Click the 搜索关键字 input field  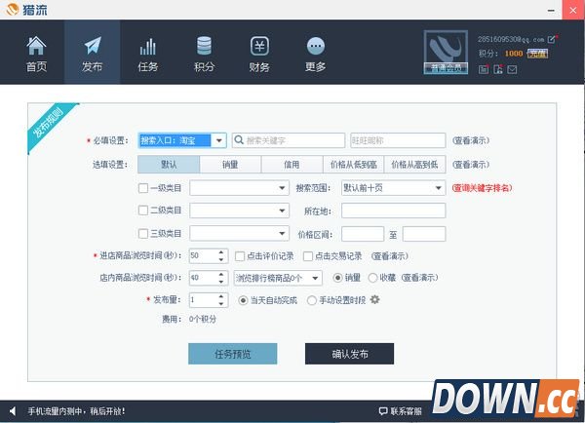pyautogui.click(x=288, y=140)
